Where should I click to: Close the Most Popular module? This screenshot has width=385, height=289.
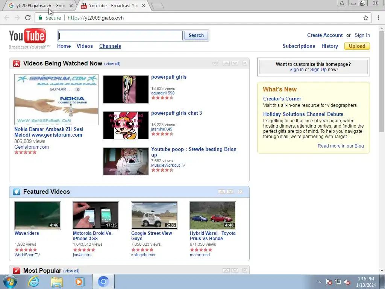pyautogui.click(x=244, y=271)
